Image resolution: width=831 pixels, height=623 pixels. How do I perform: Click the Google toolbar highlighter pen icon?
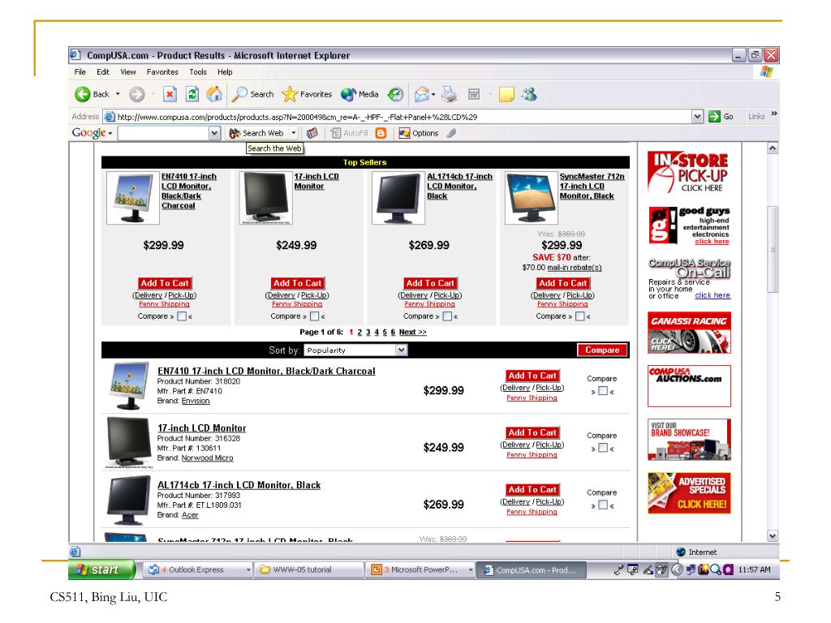[x=451, y=133]
